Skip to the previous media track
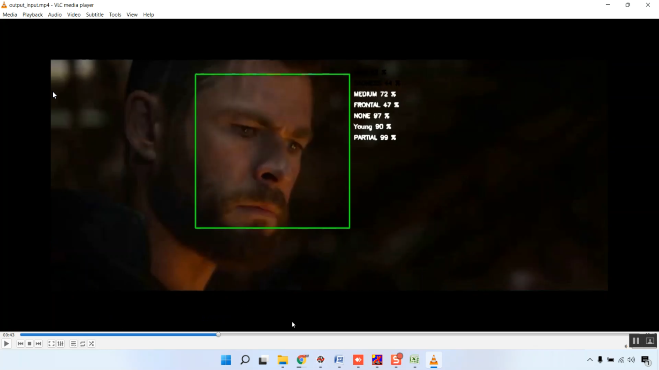Screen dimensions: 659x370 coord(20,344)
